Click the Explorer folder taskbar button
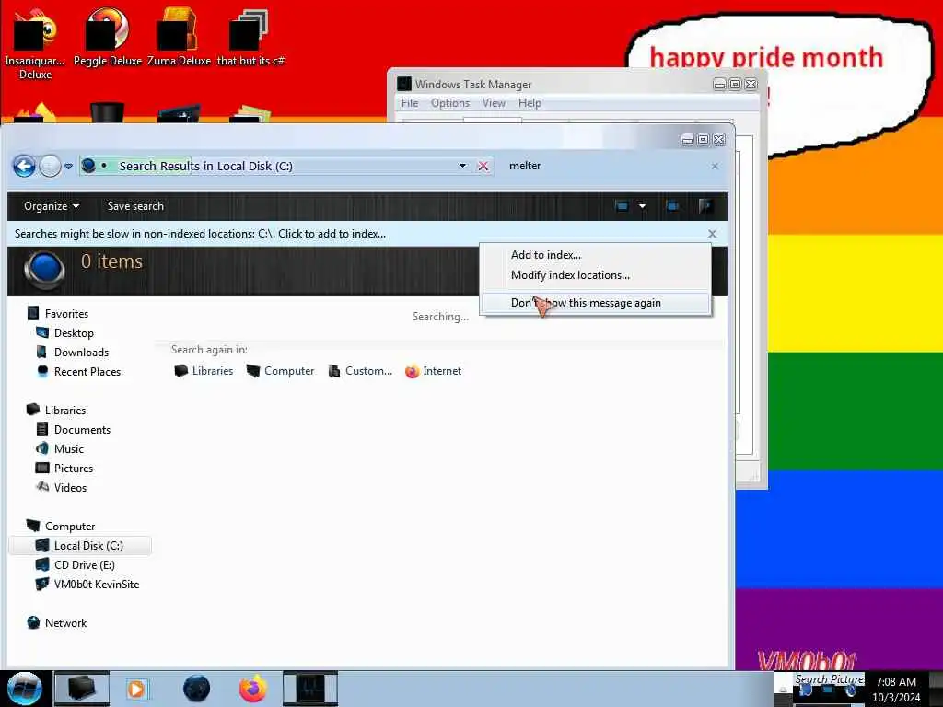Screen dimensions: 943x707 click(x=82, y=689)
